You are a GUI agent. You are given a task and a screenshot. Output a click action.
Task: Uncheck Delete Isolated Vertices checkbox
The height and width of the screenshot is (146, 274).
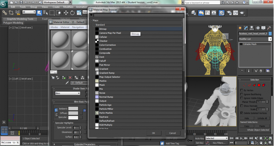(241, 113)
